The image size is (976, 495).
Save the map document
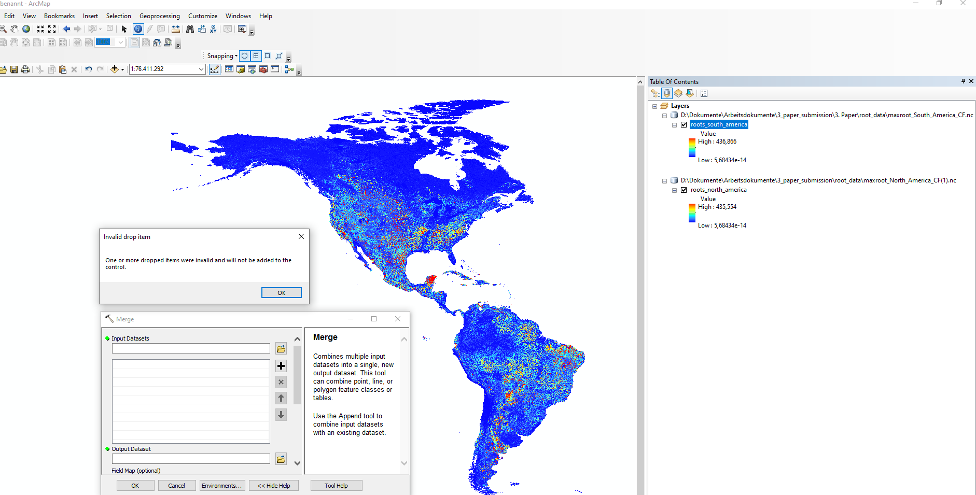coord(14,69)
